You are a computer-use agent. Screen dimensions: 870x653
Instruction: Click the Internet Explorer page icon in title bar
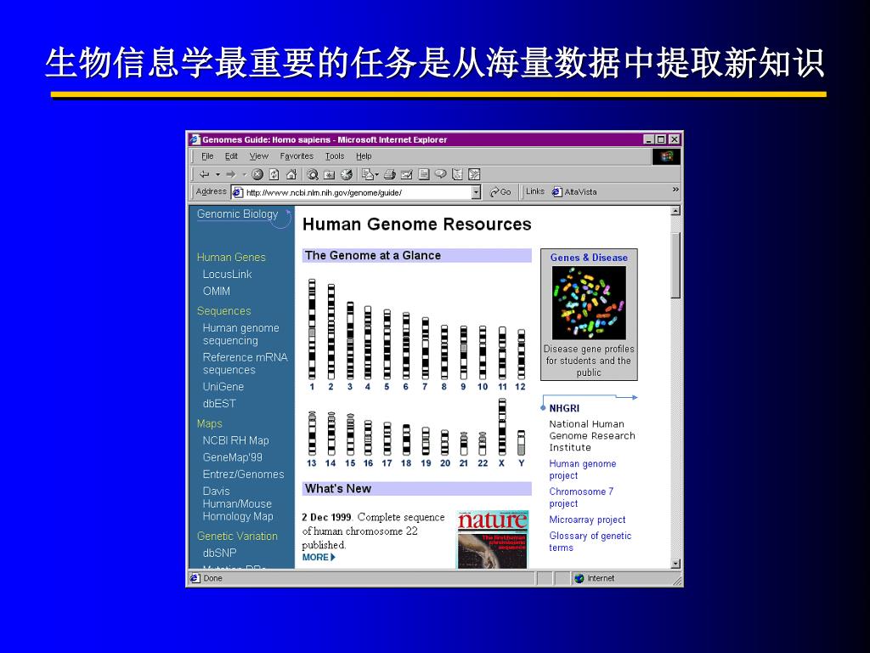[195, 139]
